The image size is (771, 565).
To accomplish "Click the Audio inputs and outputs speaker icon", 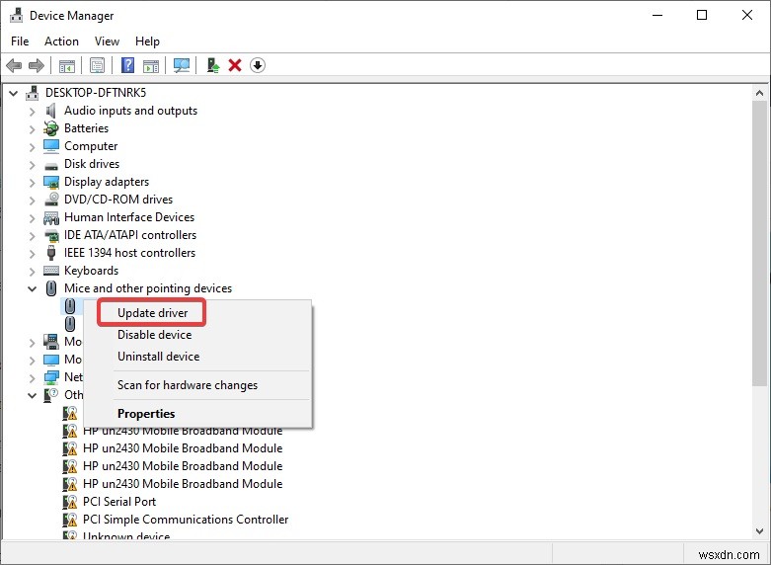I will tap(50, 111).
